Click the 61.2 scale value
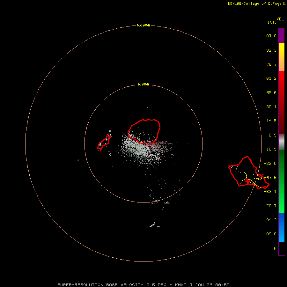The image size is (287, 287). [271, 78]
